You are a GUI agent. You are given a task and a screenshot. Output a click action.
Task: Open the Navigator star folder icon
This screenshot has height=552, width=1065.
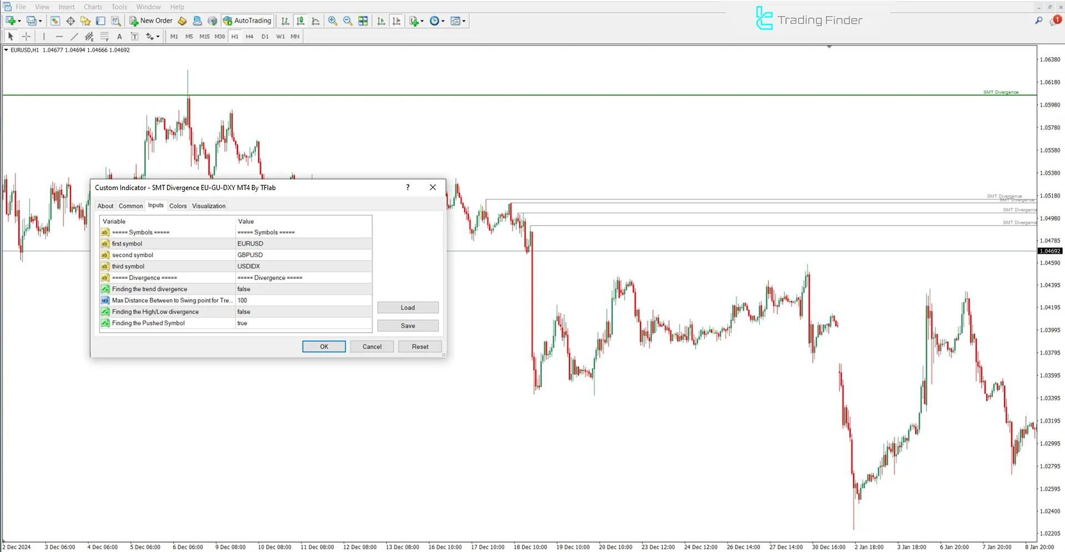[x=85, y=21]
